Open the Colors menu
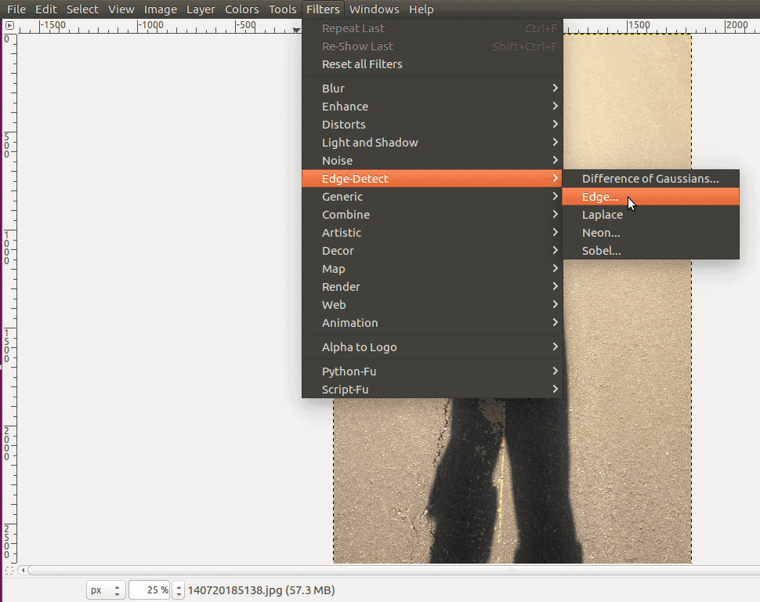 click(x=242, y=9)
